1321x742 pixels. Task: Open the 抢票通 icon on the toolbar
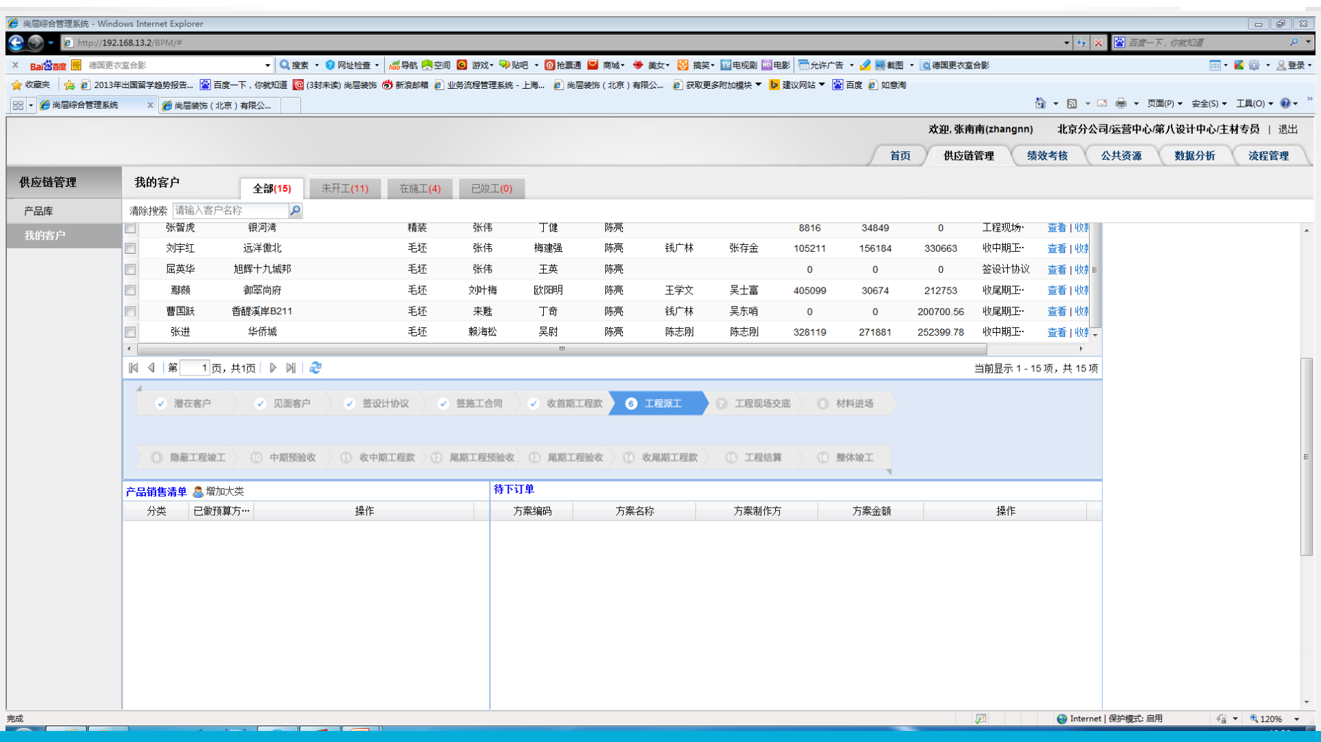click(x=549, y=65)
